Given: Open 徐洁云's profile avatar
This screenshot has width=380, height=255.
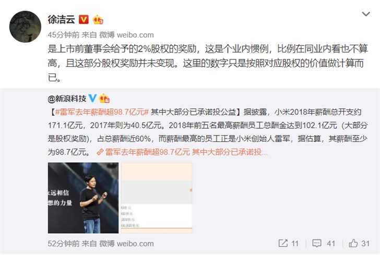Looking at the screenshot, I should (25, 27).
